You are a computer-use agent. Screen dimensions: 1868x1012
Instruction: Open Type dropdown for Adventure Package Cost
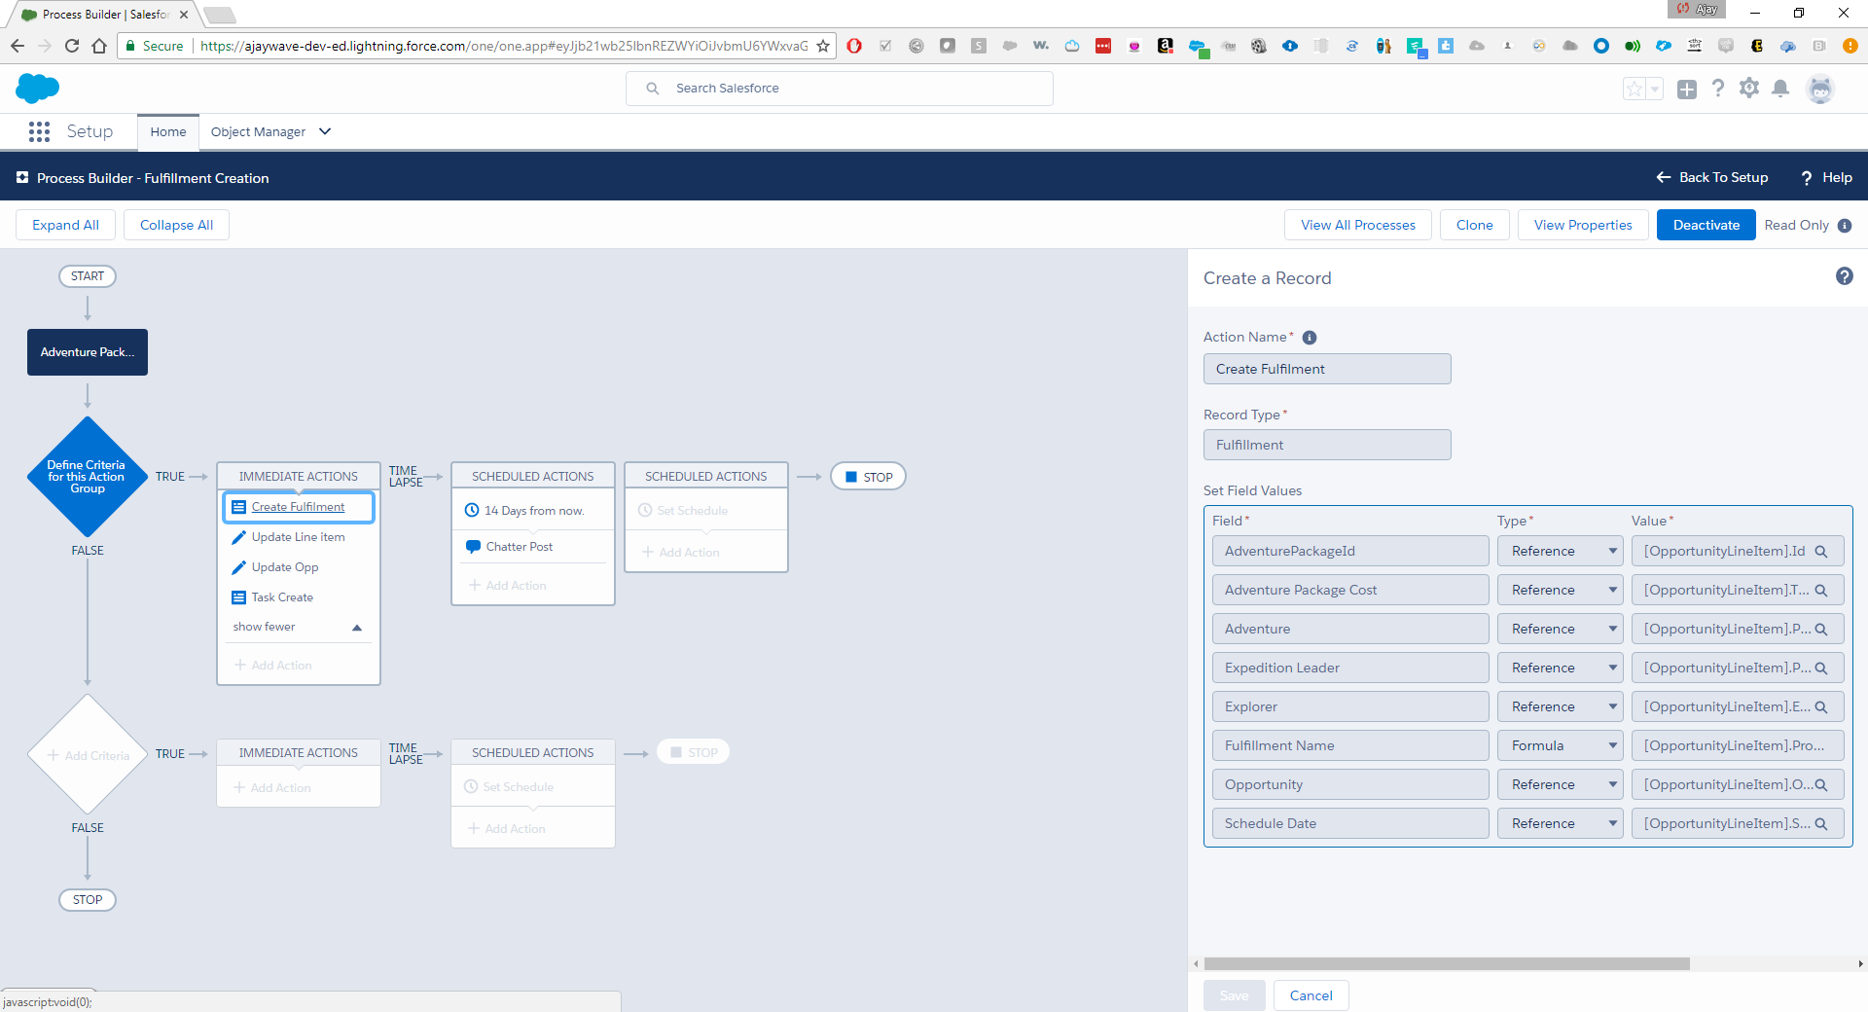tap(1561, 590)
